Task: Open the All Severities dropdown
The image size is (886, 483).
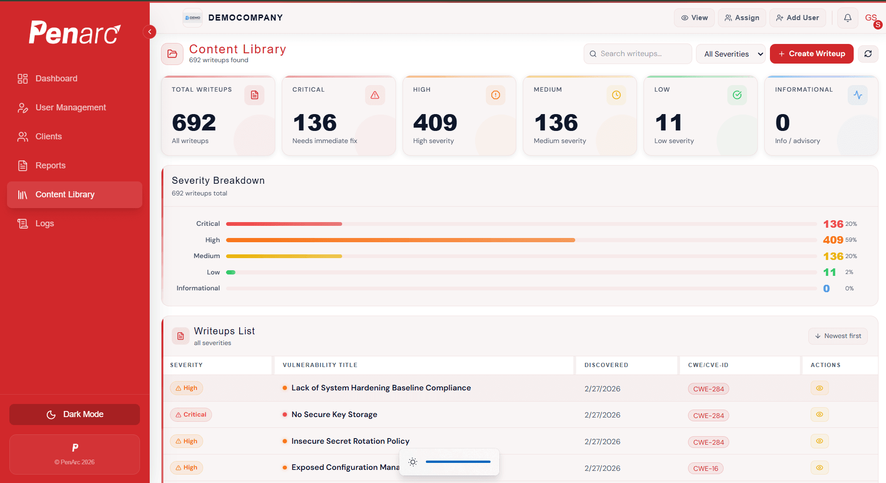Action: (x=731, y=53)
